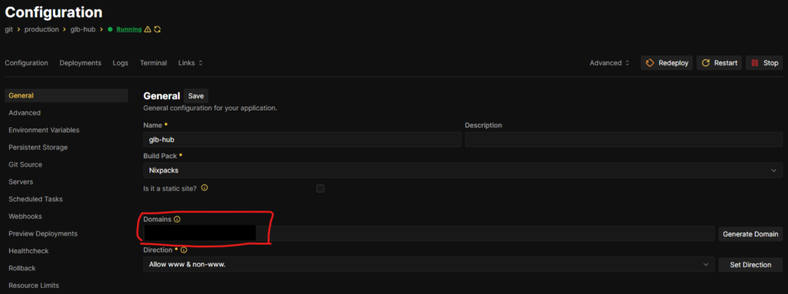Expand the Advanced menu in top bar

tap(609, 63)
